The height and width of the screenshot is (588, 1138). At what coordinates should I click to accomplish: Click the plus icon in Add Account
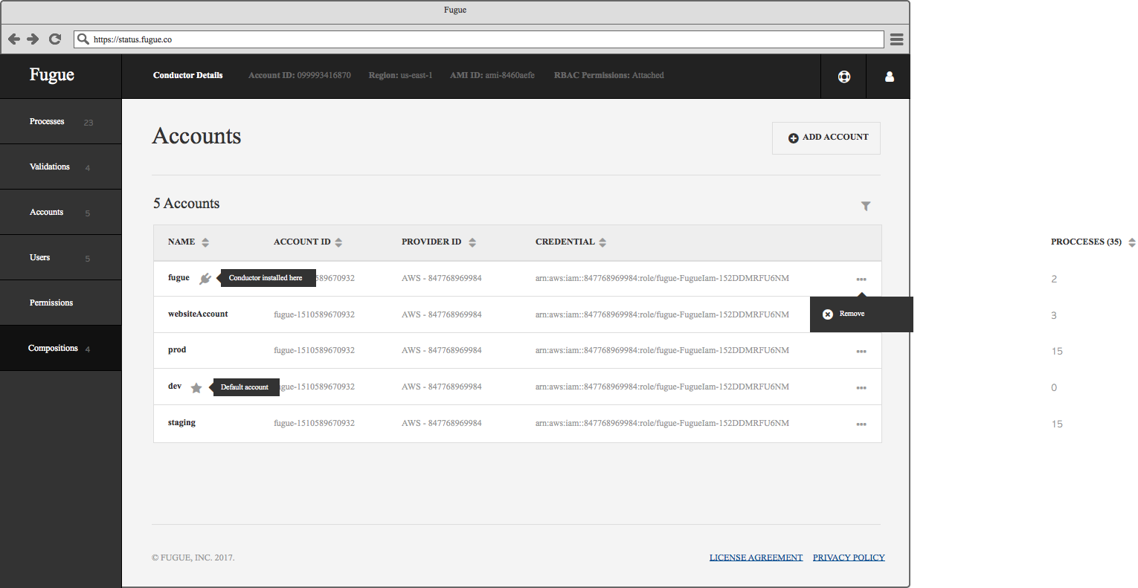point(793,138)
